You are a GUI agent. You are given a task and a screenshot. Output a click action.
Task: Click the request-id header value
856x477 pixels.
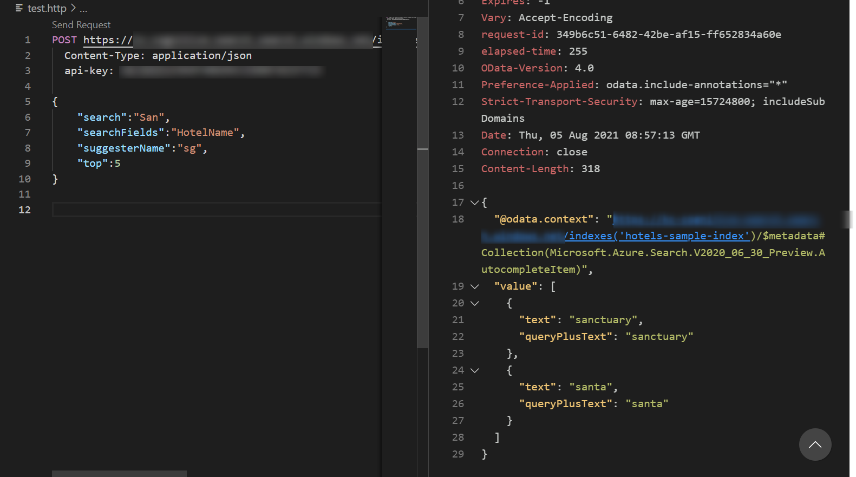coord(669,35)
